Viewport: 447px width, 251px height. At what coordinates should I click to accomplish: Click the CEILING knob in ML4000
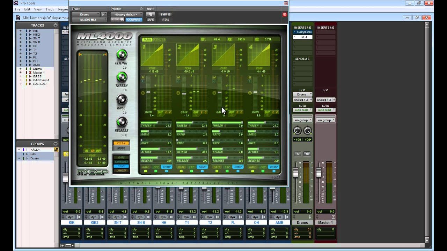(x=122, y=54)
